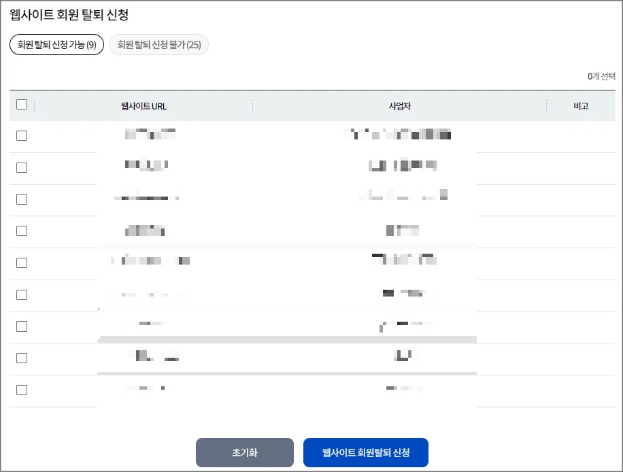The width and height of the screenshot is (623, 472).
Task: Click the 비고 column header
Action: (582, 105)
